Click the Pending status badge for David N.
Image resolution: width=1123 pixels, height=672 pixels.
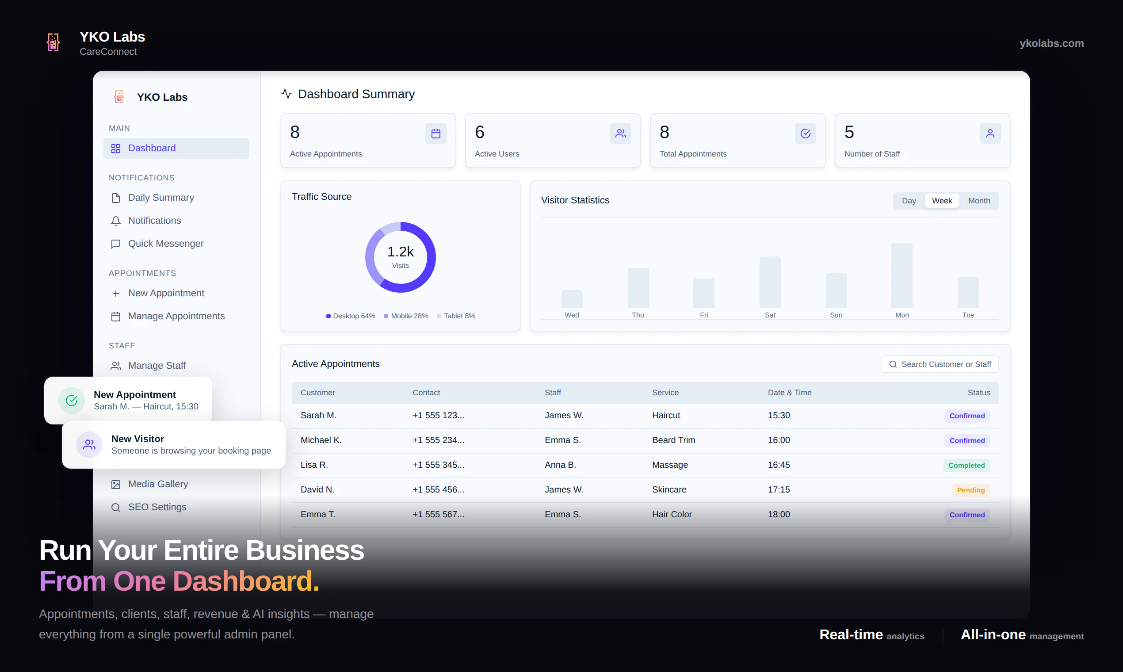pyautogui.click(x=970, y=490)
